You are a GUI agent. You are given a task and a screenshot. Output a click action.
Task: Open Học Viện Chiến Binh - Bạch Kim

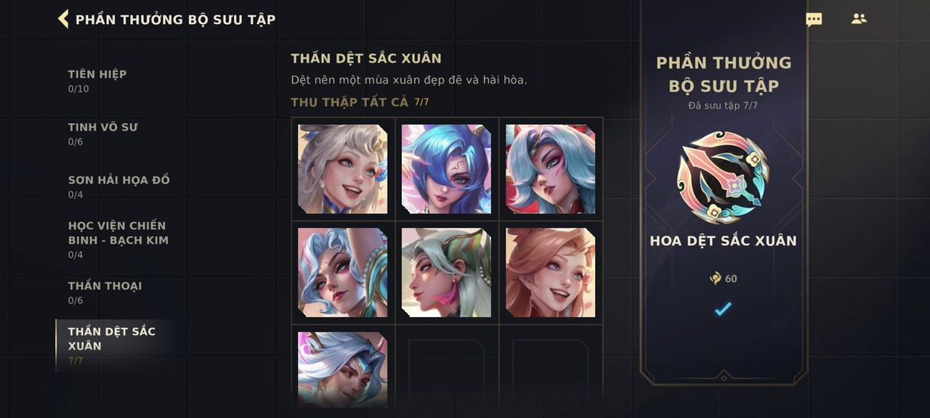click(118, 239)
